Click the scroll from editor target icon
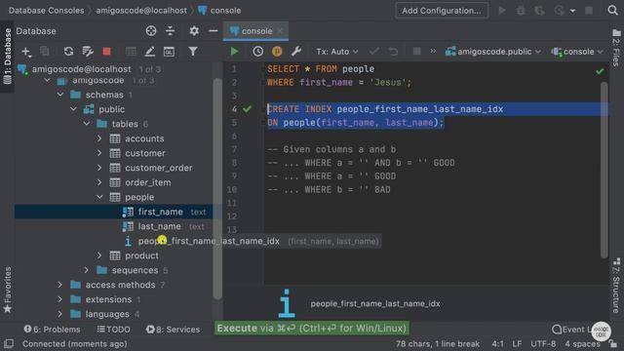Viewport: 624px width, 351px height. point(151,30)
